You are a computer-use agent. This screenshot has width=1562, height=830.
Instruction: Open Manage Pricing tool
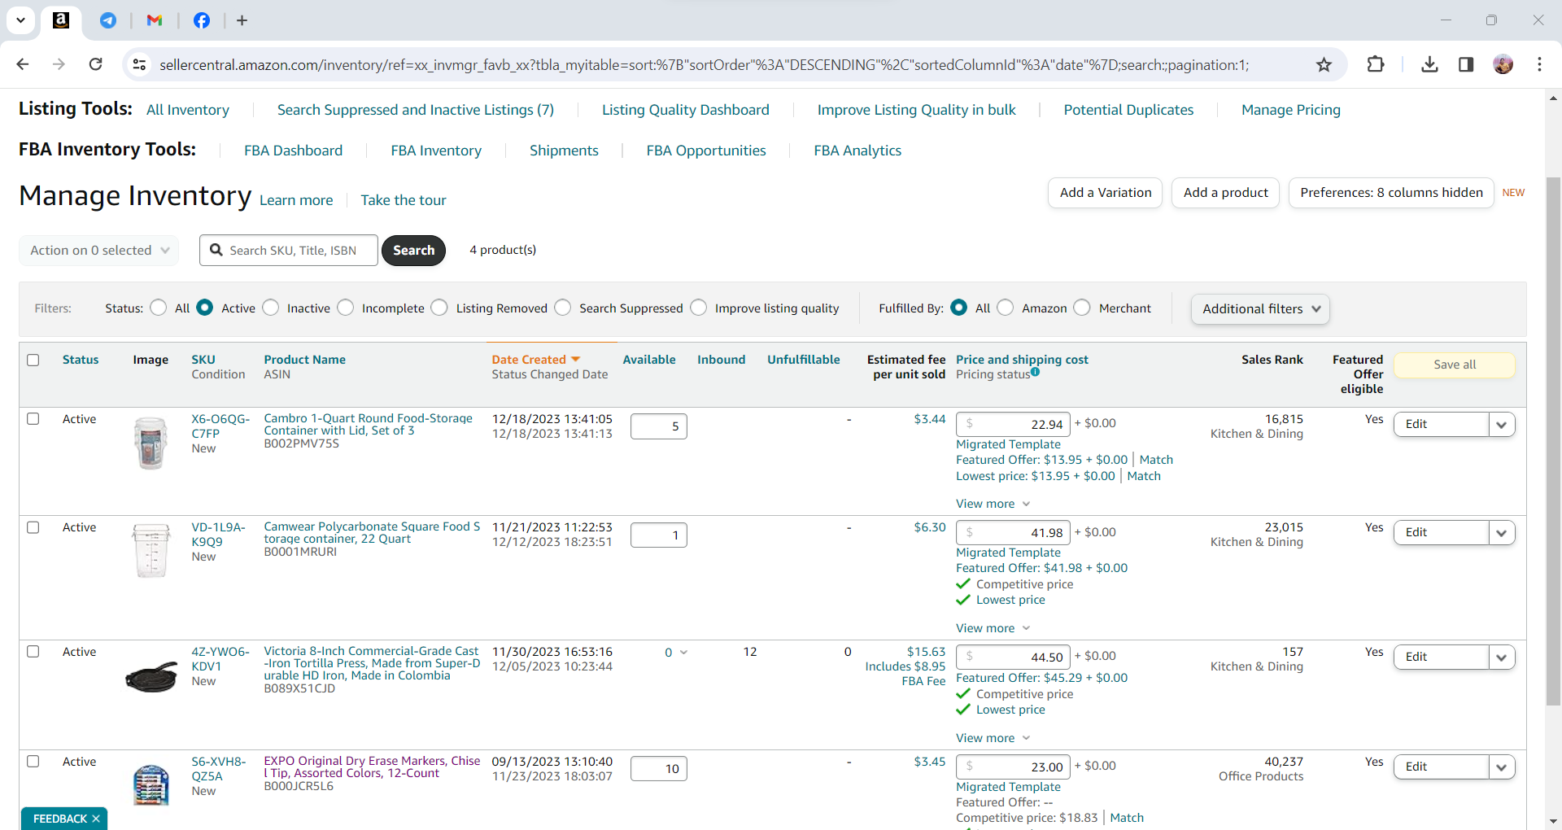point(1291,110)
